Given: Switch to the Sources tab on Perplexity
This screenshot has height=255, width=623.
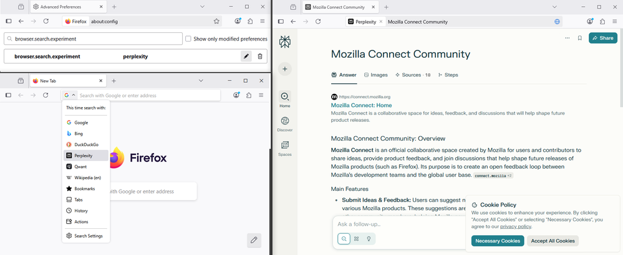Looking at the screenshot, I should click(413, 75).
